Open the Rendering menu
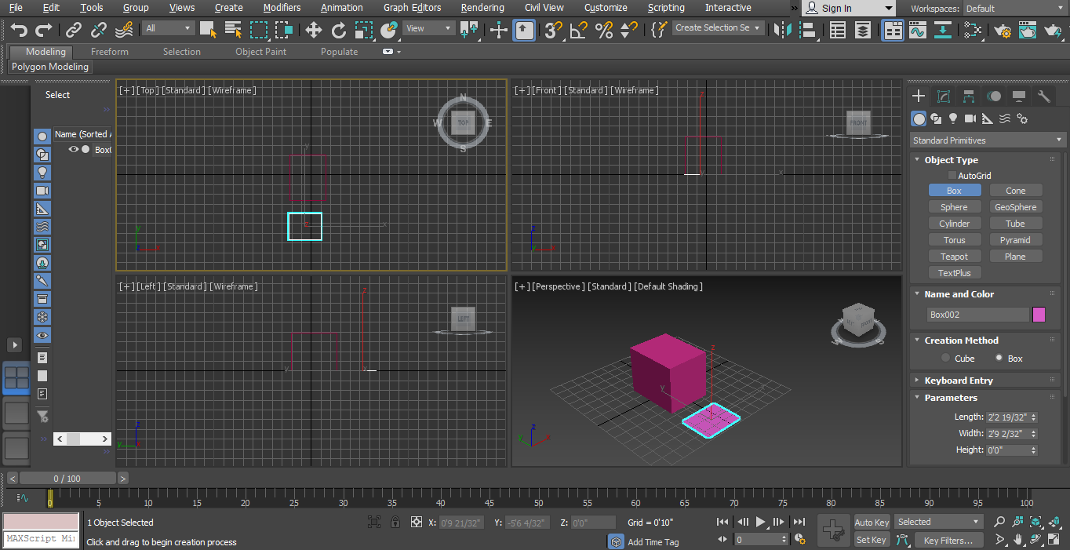The image size is (1070, 550). 482,8
